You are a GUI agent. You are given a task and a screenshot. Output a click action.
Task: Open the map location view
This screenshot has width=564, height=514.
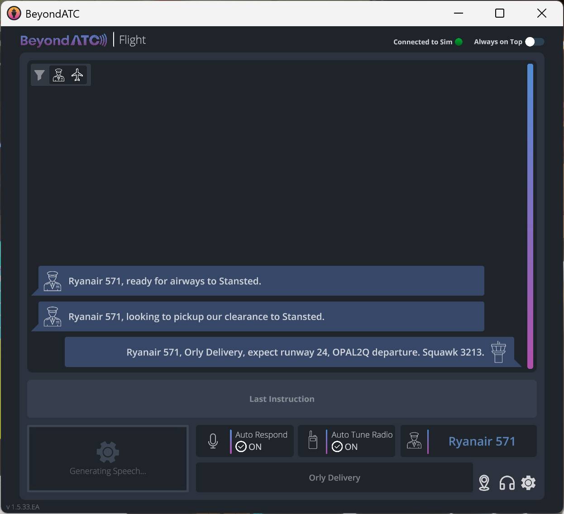point(484,483)
